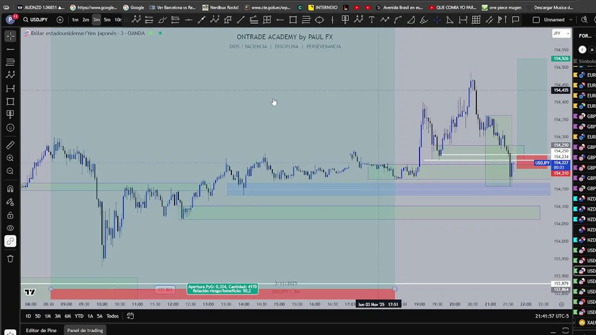This screenshot has width=596, height=335.
Task: Click the zoom out tool in the left sidebar
Action: 10,171
